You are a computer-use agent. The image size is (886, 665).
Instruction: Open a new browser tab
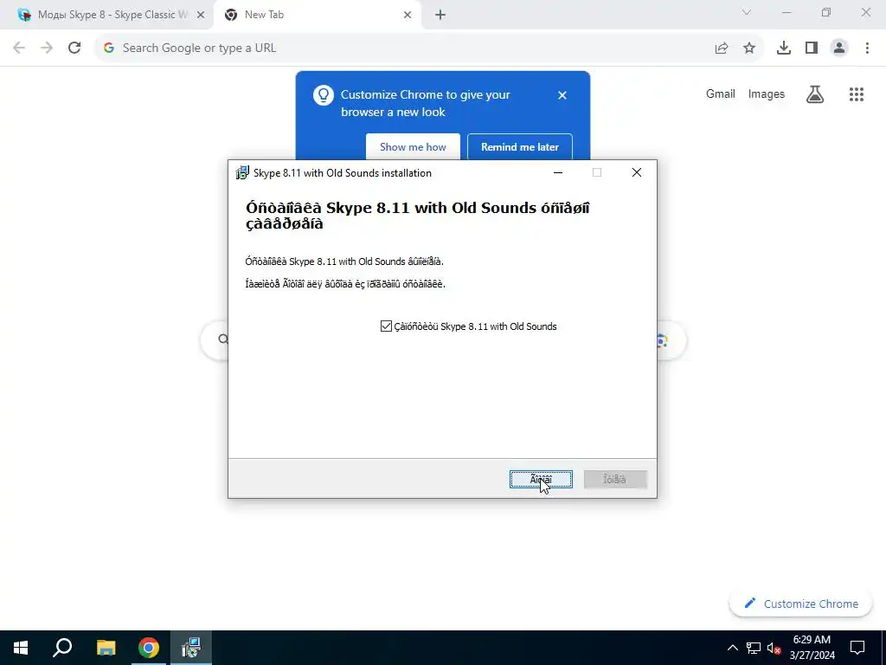(x=440, y=16)
